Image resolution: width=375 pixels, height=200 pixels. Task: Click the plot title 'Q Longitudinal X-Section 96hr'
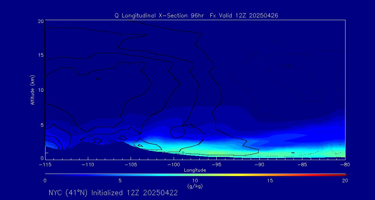[159, 16]
